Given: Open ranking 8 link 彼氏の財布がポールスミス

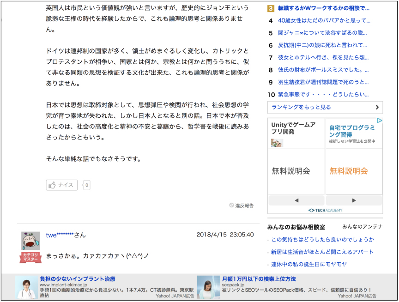Looking at the screenshot, I should (323, 70).
